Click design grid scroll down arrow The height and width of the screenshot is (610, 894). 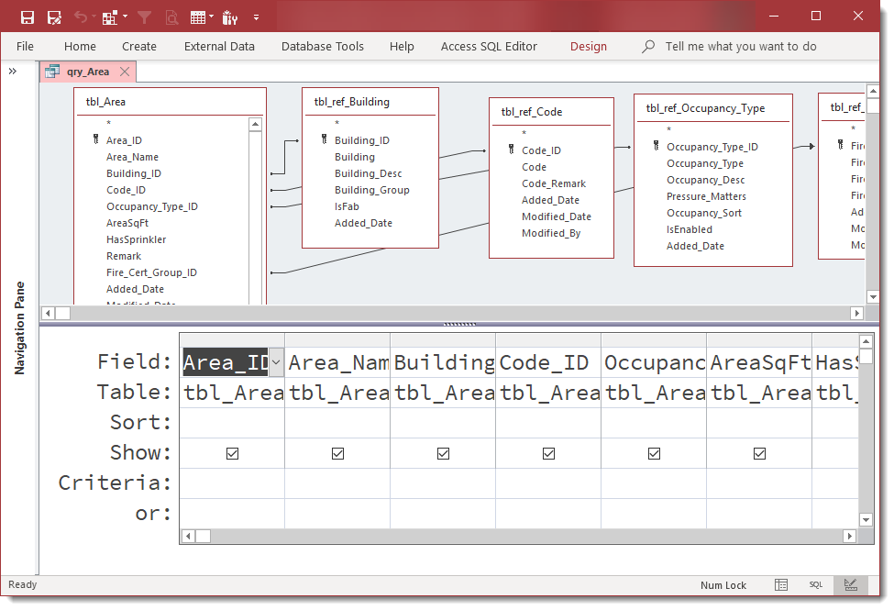click(866, 520)
